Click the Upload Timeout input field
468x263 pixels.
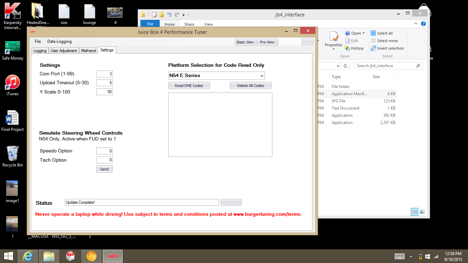click(x=104, y=83)
